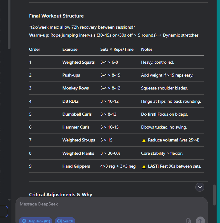Image resolution: width=220 pixels, height=223 pixels.
Task: Click the 'Sets × Reps/Time' column header
Action: click(x=117, y=49)
